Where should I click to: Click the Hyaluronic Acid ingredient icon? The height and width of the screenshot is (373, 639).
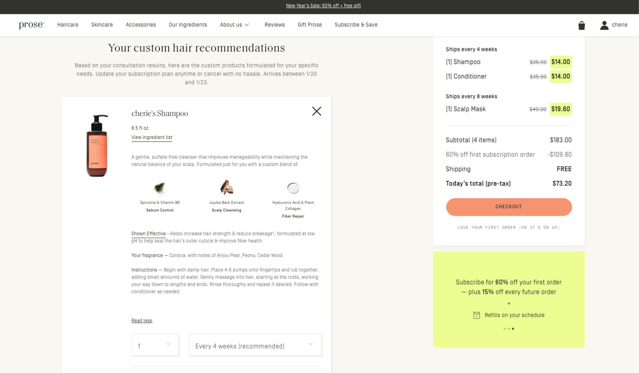pos(293,188)
